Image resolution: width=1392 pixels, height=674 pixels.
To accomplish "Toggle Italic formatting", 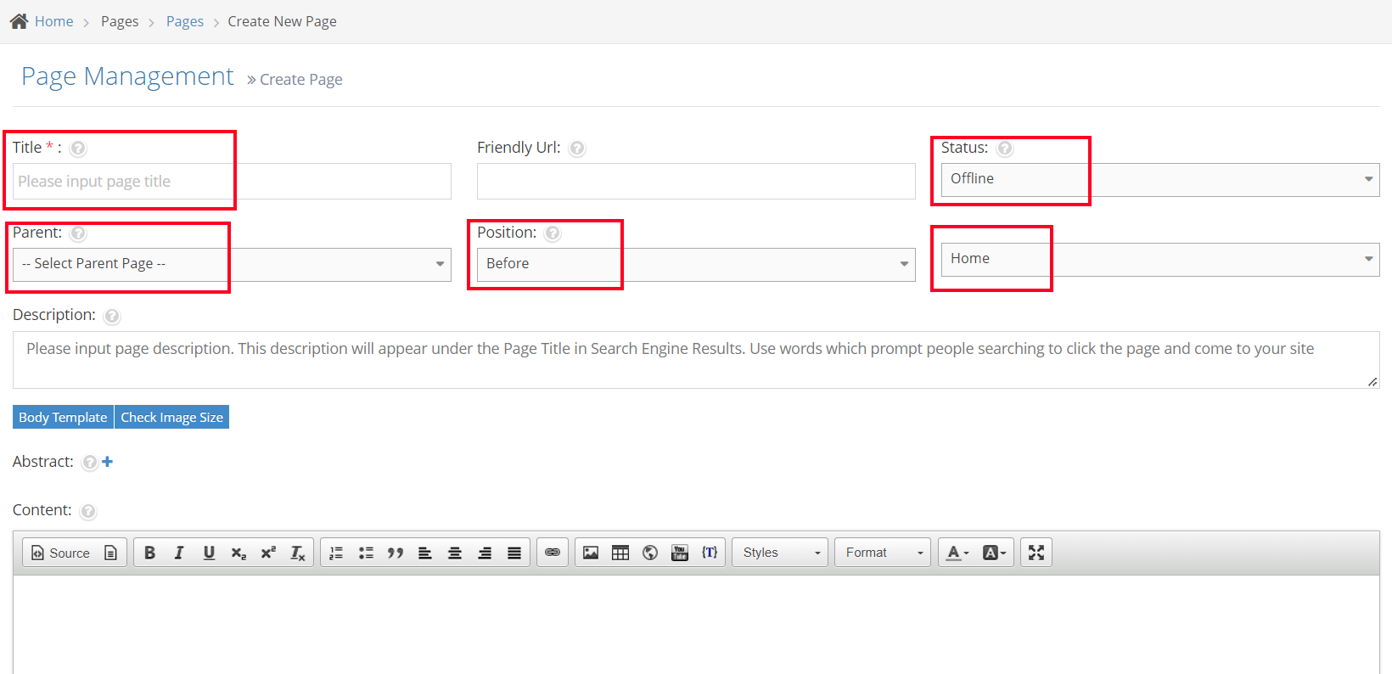I will click(179, 553).
